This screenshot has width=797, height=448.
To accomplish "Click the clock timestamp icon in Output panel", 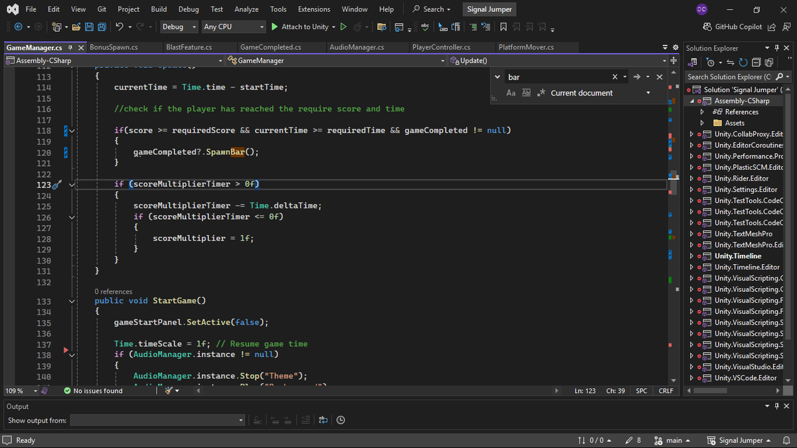I will coord(341,420).
